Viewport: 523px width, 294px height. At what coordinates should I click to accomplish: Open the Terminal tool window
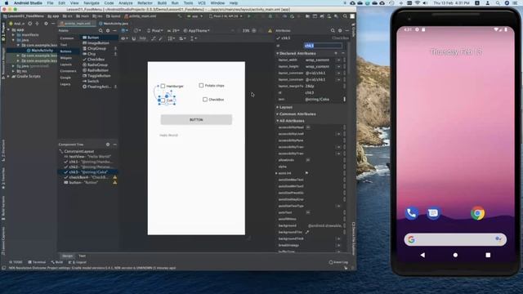(x=37, y=262)
